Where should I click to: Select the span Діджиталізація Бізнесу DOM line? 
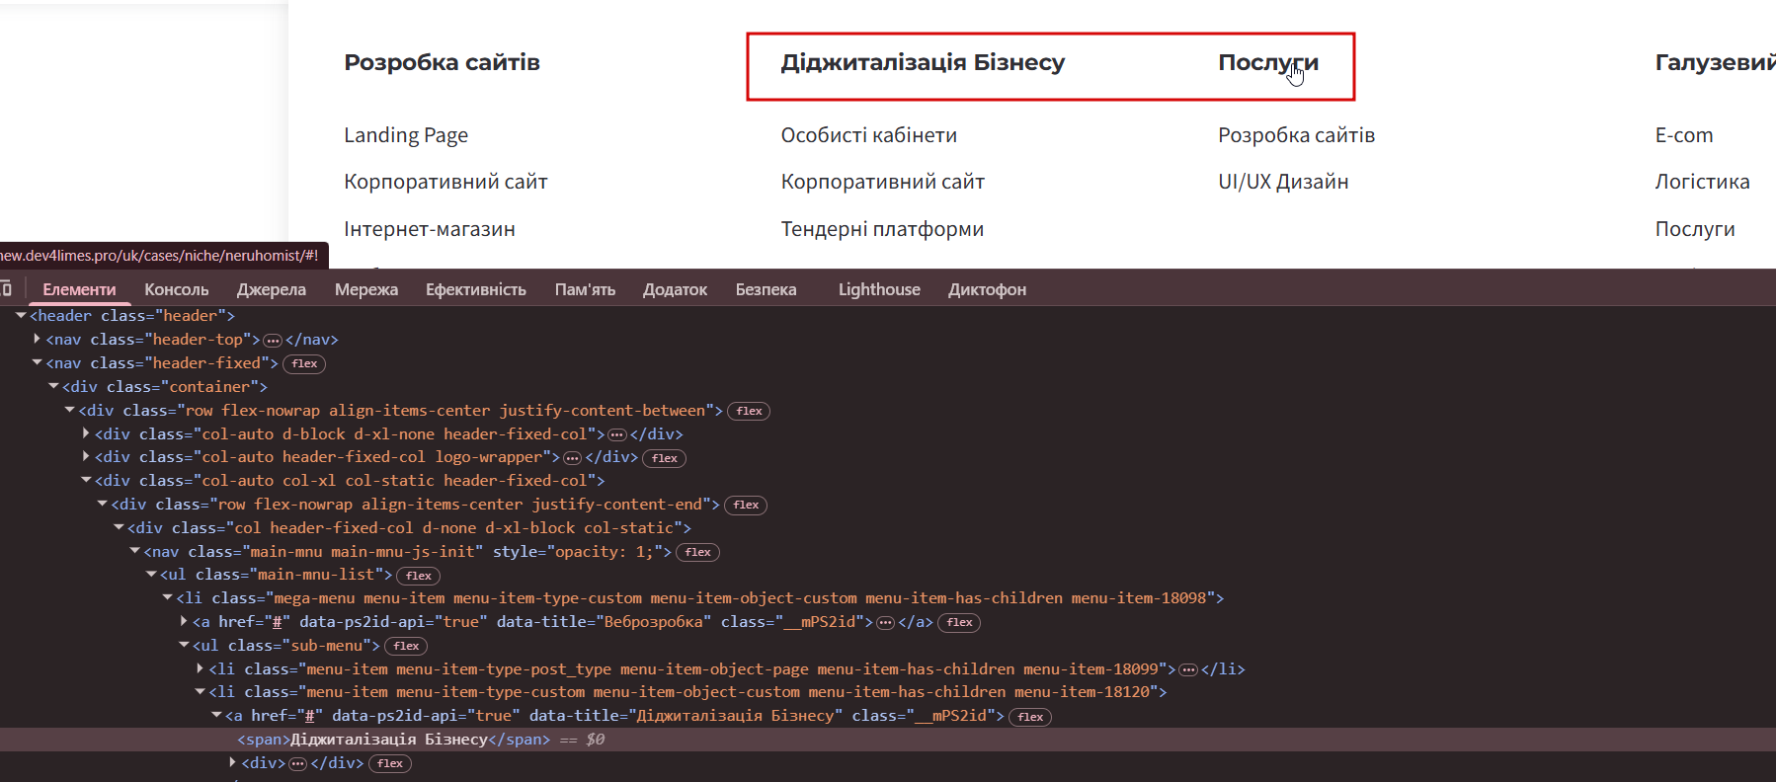888,740
